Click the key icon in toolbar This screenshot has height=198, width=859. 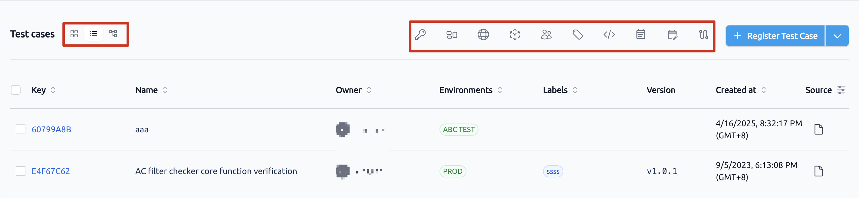click(x=420, y=35)
